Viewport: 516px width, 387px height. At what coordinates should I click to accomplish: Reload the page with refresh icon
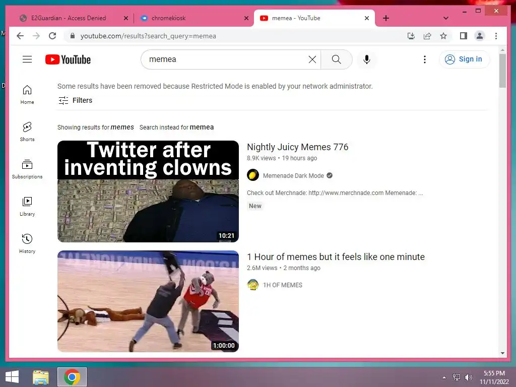[52, 36]
